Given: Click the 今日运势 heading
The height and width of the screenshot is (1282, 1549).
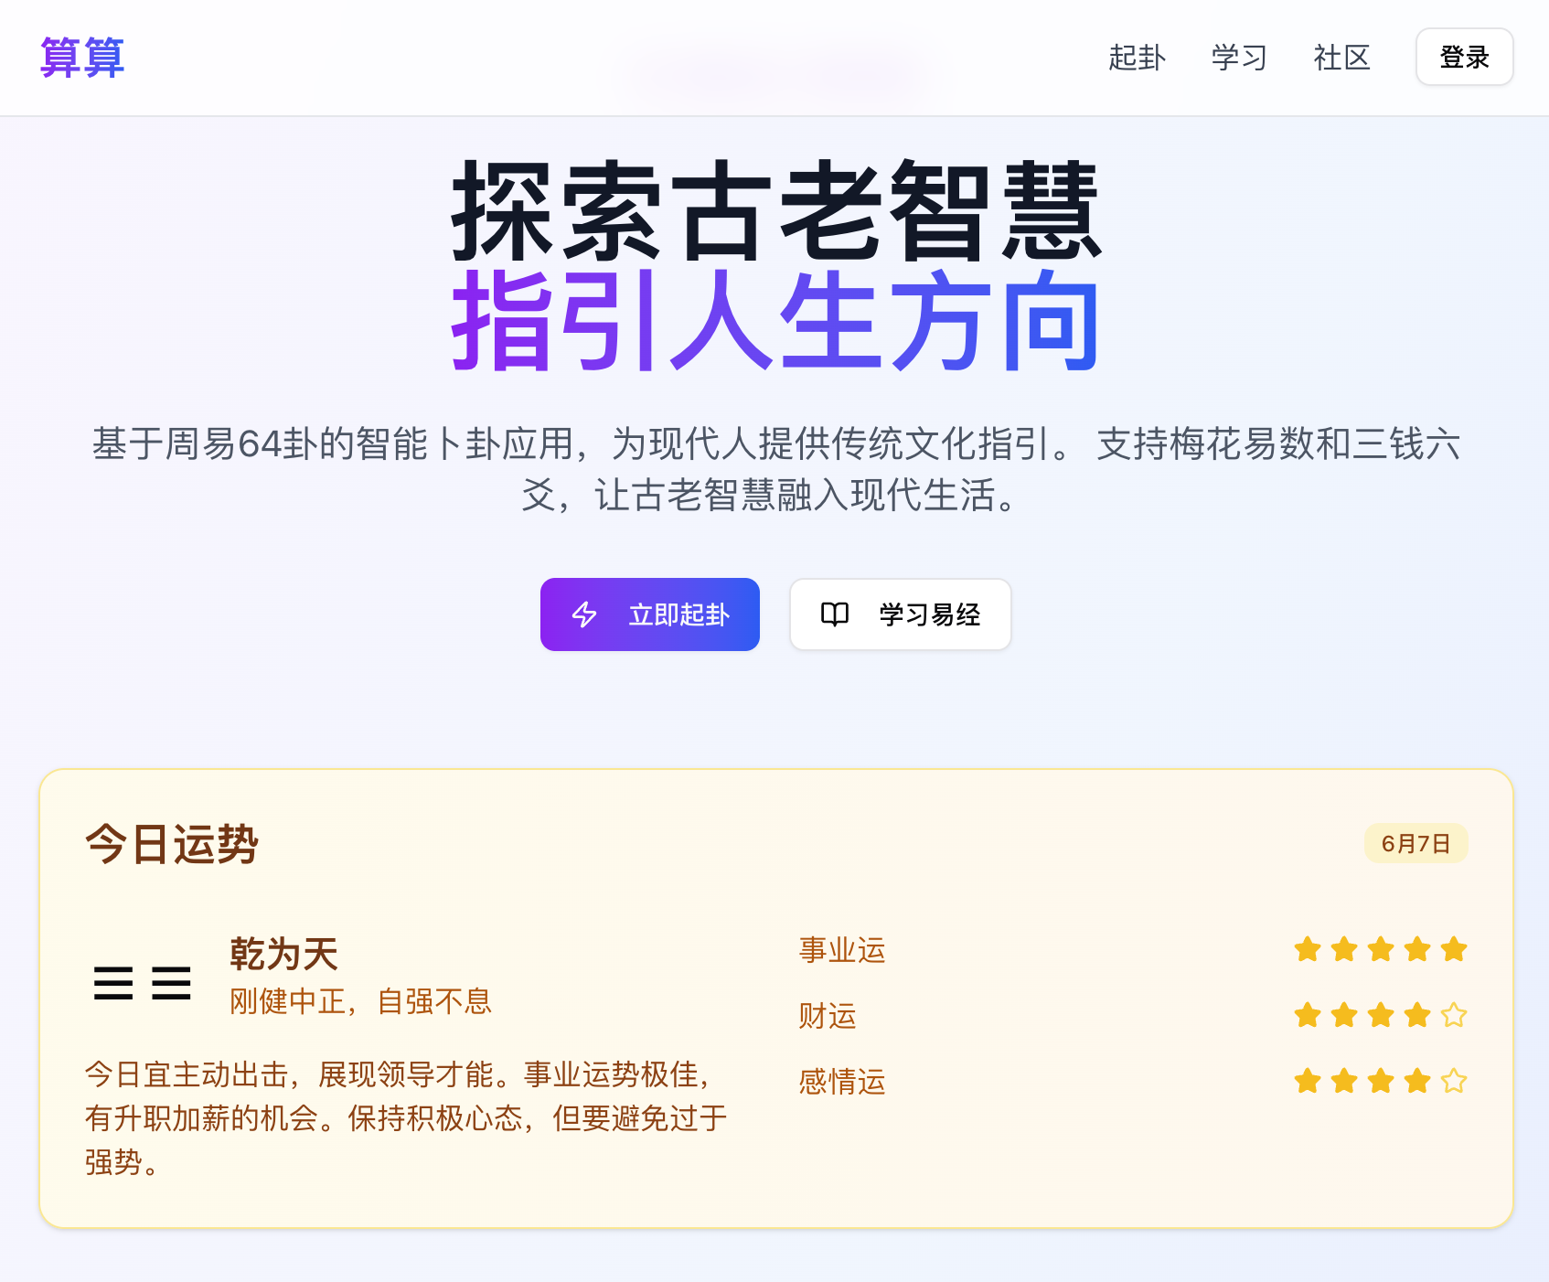Looking at the screenshot, I should pyautogui.click(x=172, y=843).
